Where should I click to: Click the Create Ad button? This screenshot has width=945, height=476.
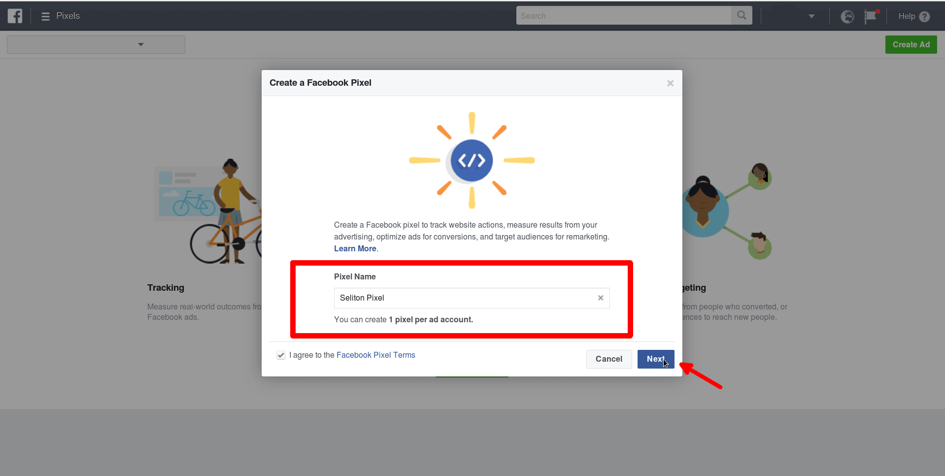point(911,44)
